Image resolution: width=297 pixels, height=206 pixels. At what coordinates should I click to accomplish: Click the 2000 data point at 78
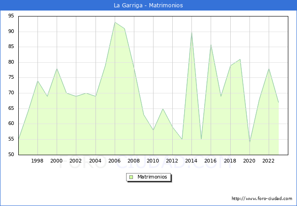tap(57, 69)
